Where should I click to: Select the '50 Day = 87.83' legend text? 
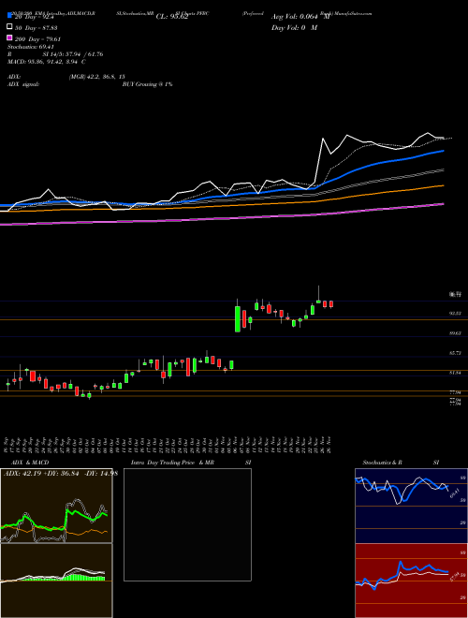point(36,27)
